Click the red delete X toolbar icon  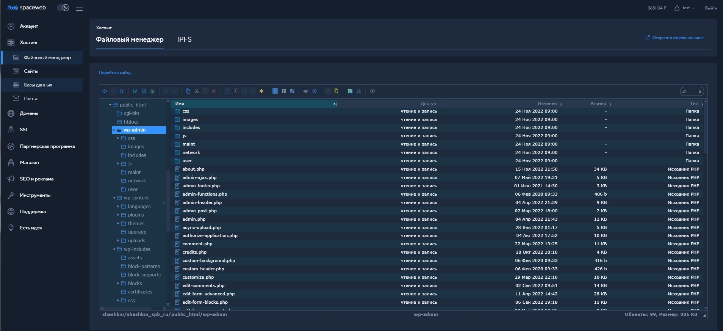coord(214,91)
